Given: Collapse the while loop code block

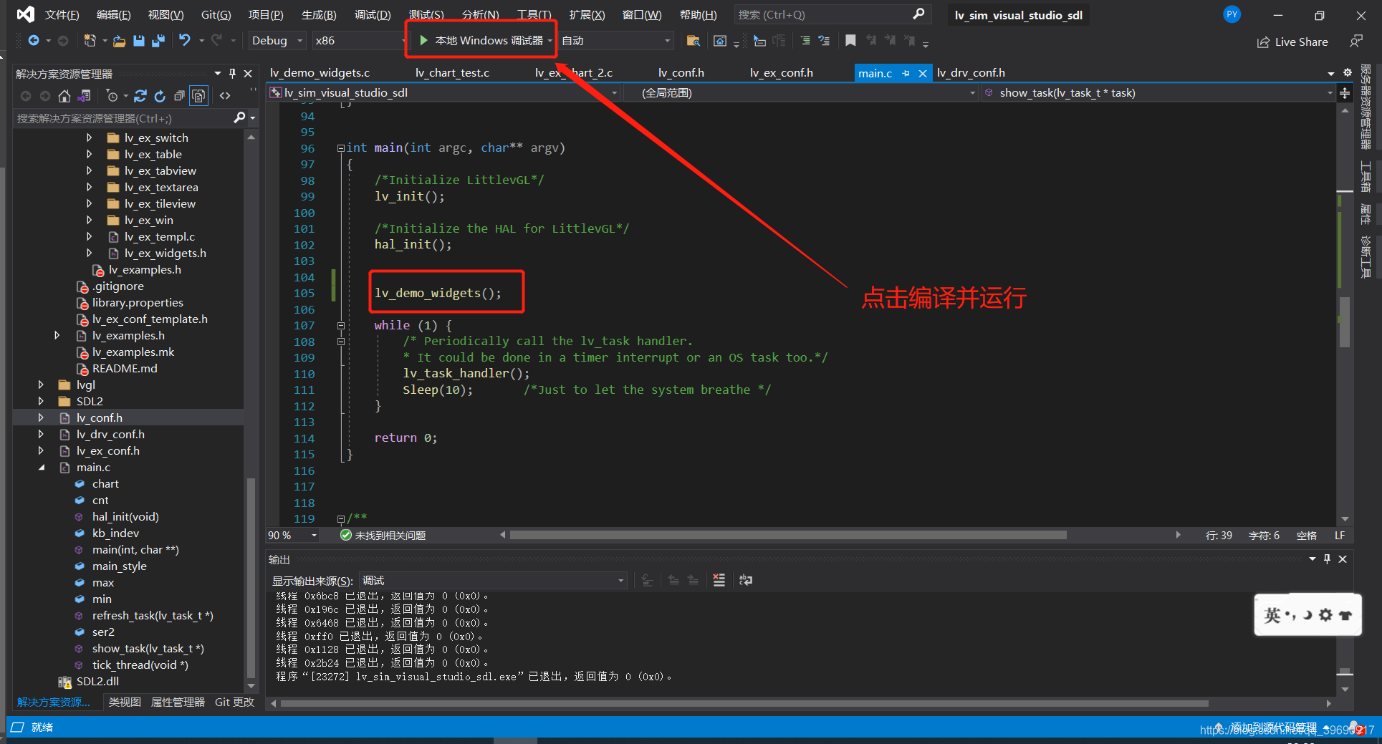Looking at the screenshot, I should click(341, 325).
